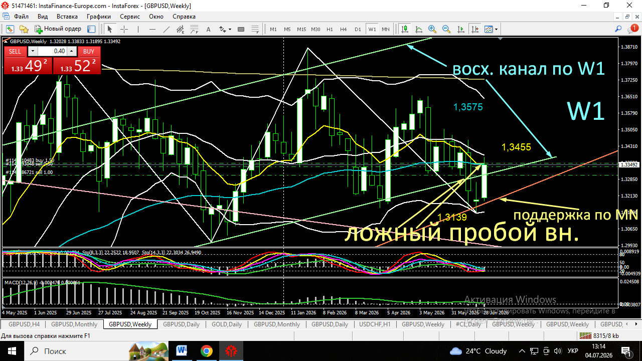
Task: Select the Fibonacci retracement tool
Action: tap(194, 29)
